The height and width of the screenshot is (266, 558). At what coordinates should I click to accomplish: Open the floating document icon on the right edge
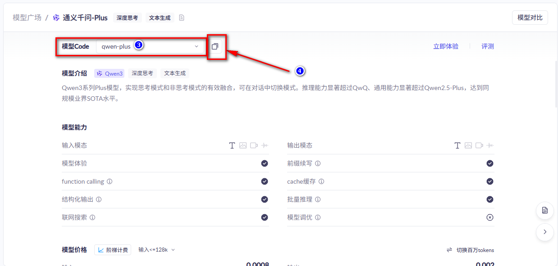click(x=545, y=210)
